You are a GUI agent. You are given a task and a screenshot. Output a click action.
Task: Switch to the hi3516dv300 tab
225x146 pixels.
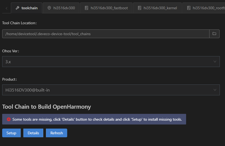coord(61,8)
